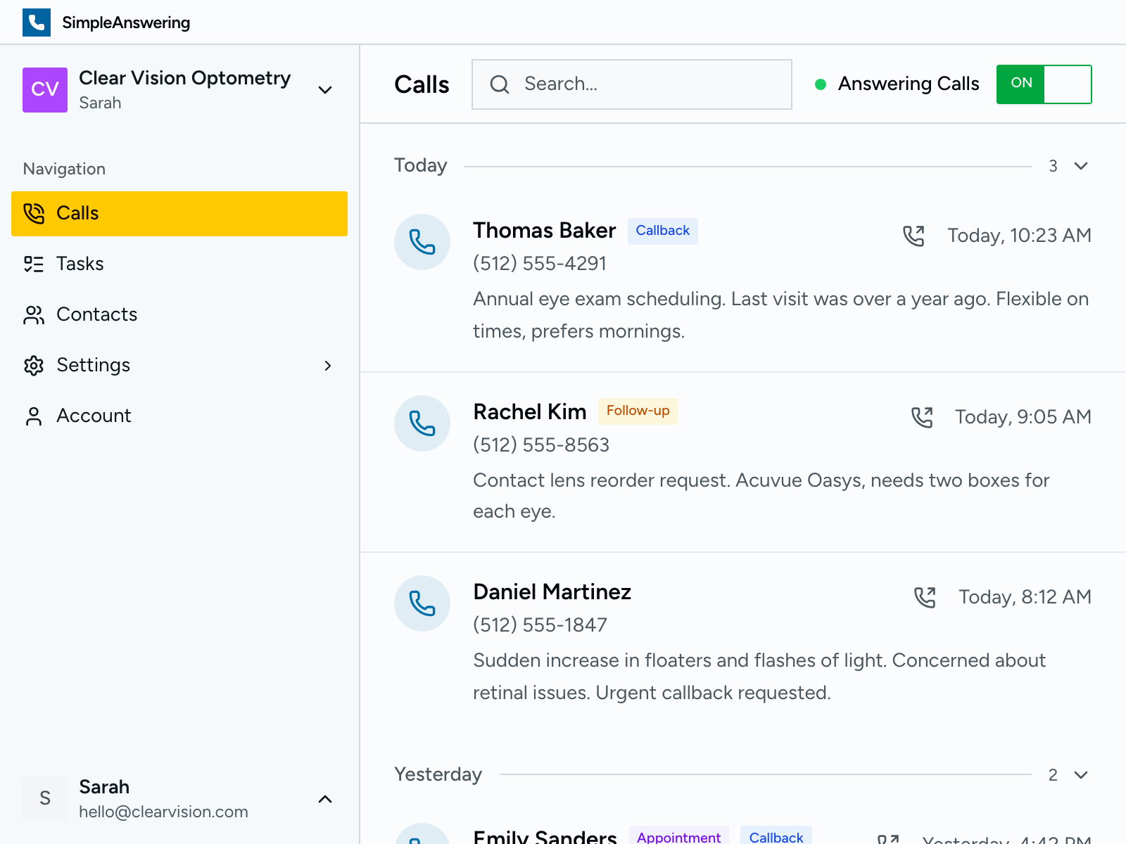
Task: Switch to the Tasks section
Action: point(80,264)
